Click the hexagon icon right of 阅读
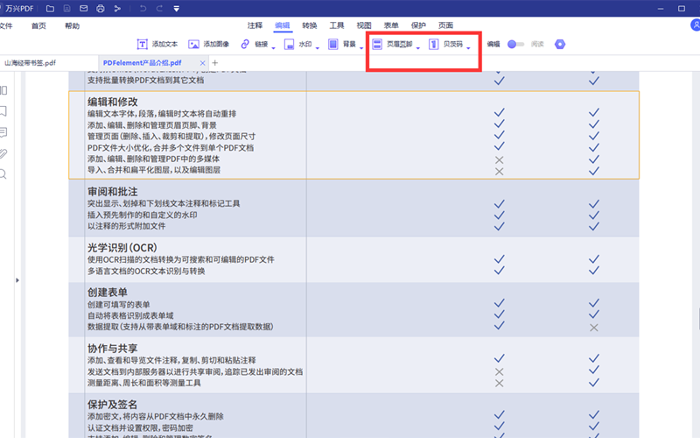 click(x=560, y=44)
